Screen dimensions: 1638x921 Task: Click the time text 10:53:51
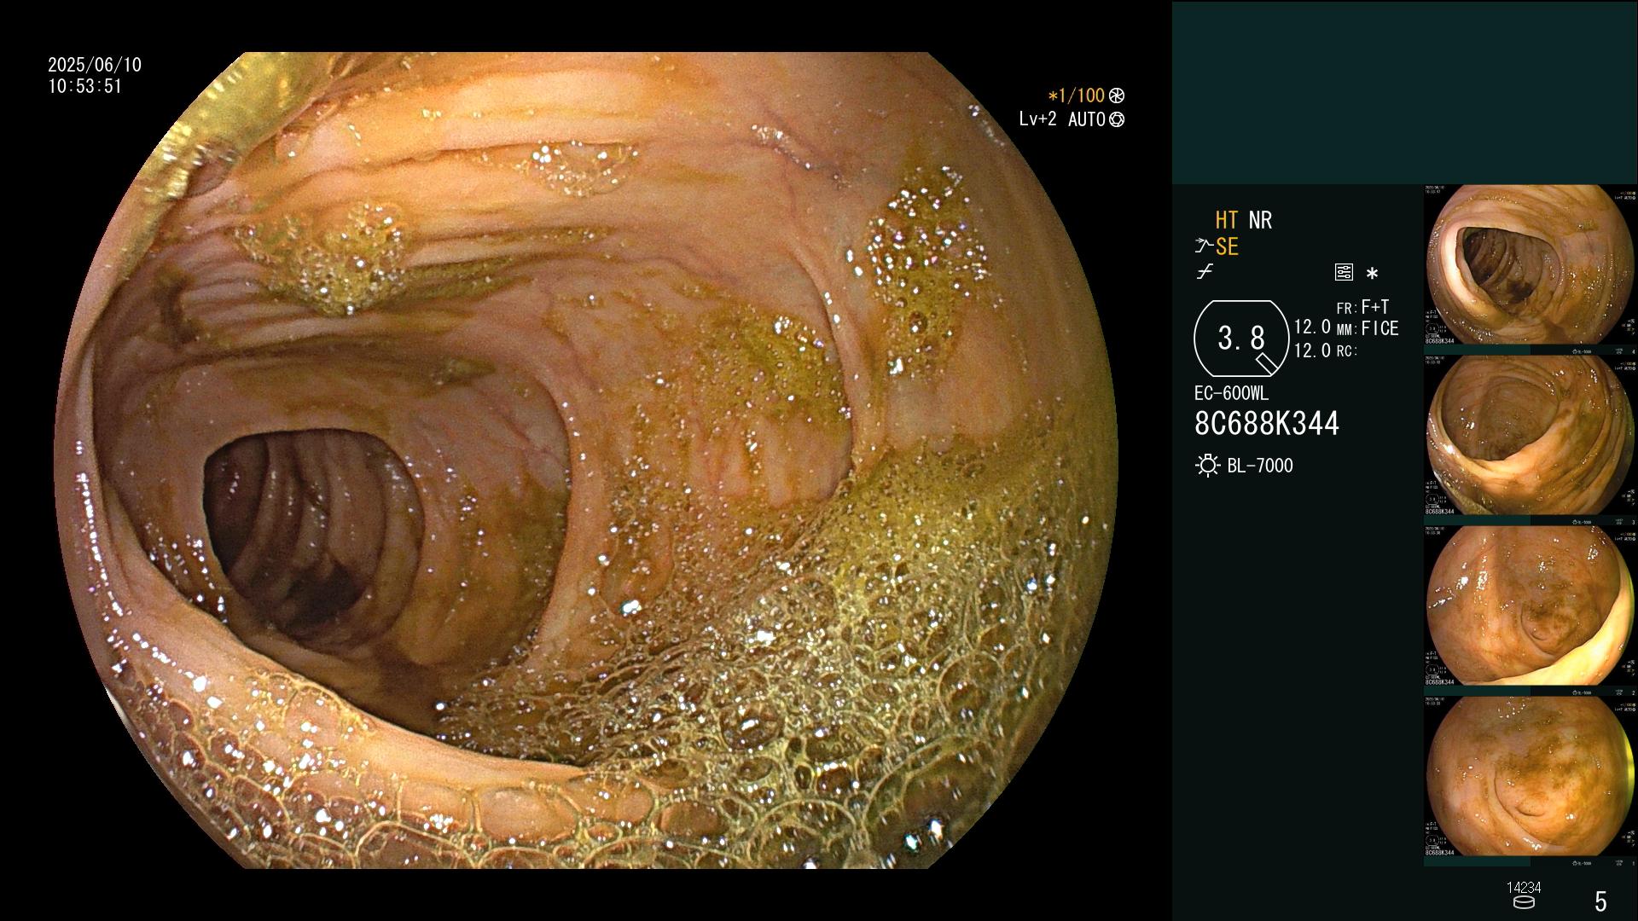84,87
